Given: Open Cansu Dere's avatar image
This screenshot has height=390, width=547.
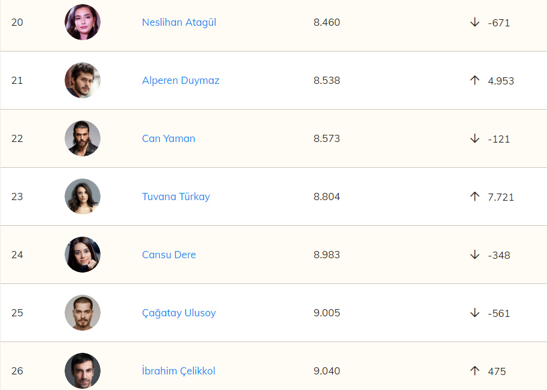Looking at the screenshot, I should pos(83,255).
